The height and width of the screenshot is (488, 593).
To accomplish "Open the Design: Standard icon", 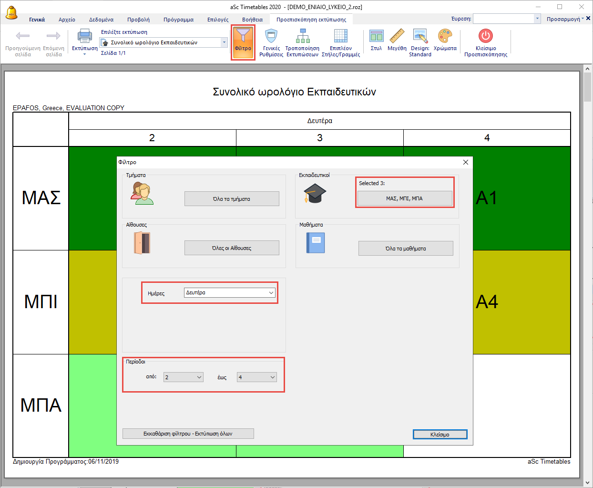I will (420, 37).
